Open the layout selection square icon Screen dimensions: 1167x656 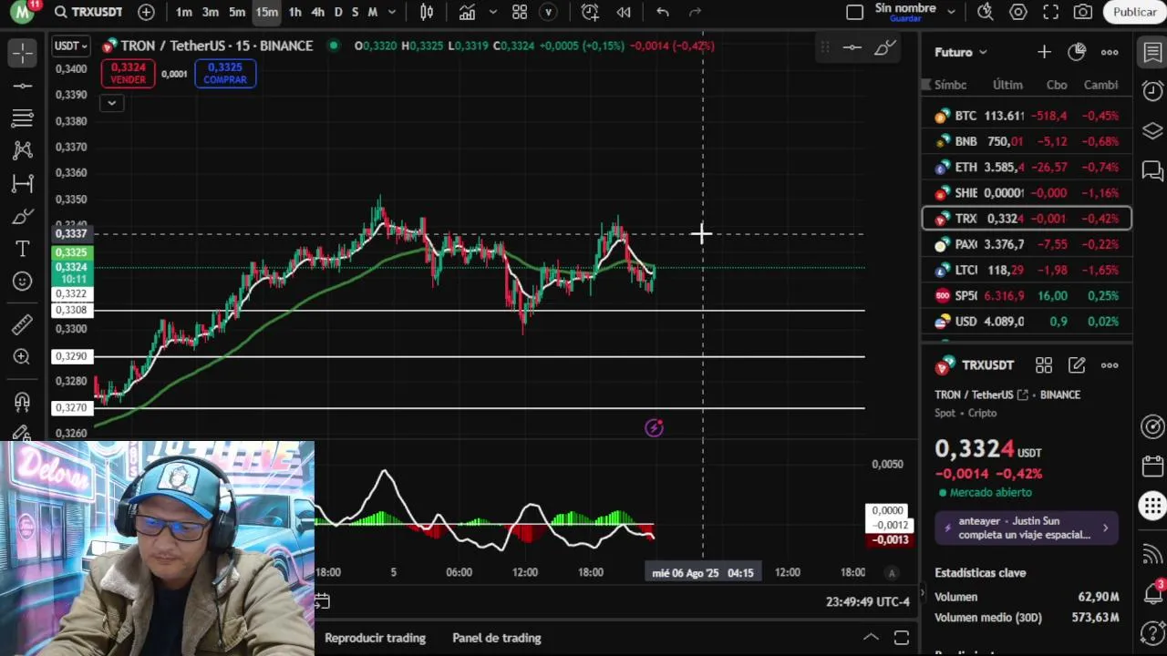coord(854,12)
